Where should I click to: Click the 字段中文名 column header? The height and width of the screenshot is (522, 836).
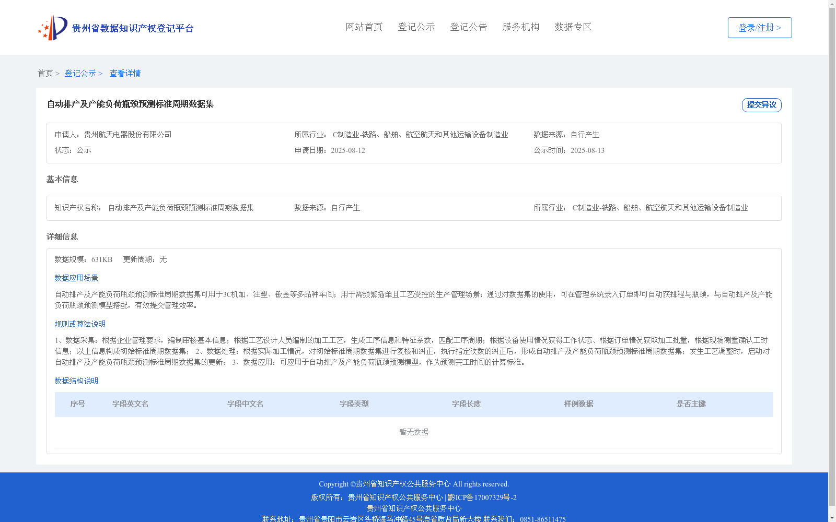(x=246, y=404)
